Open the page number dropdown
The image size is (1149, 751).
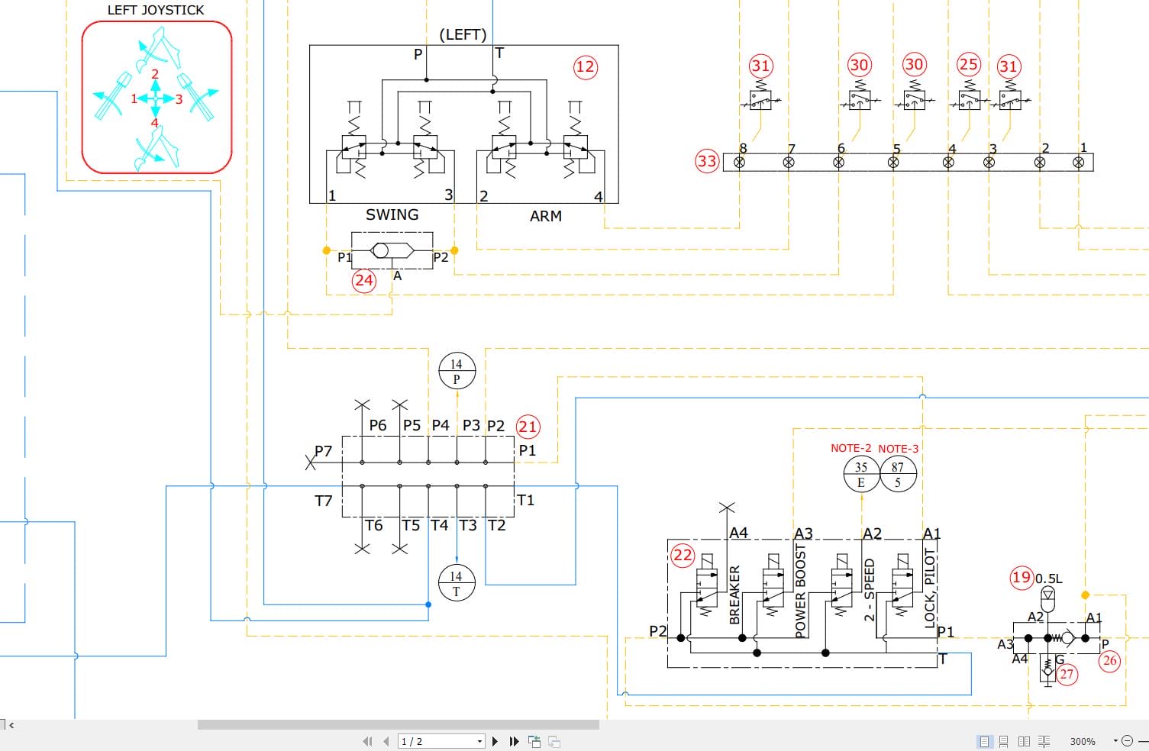(x=481, y=740)
